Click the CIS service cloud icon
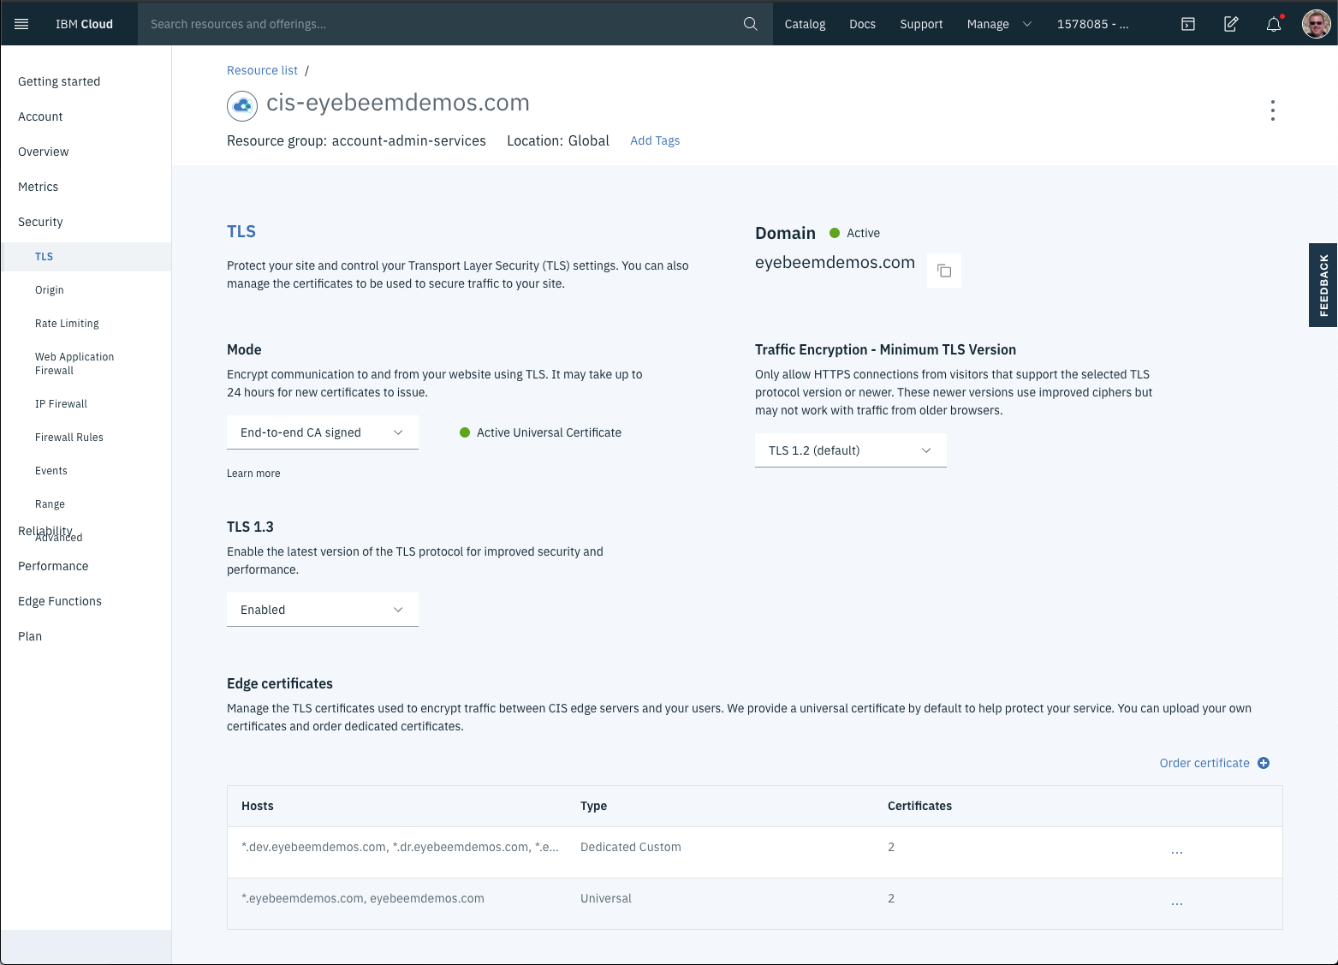 click(x=242, y=106)
